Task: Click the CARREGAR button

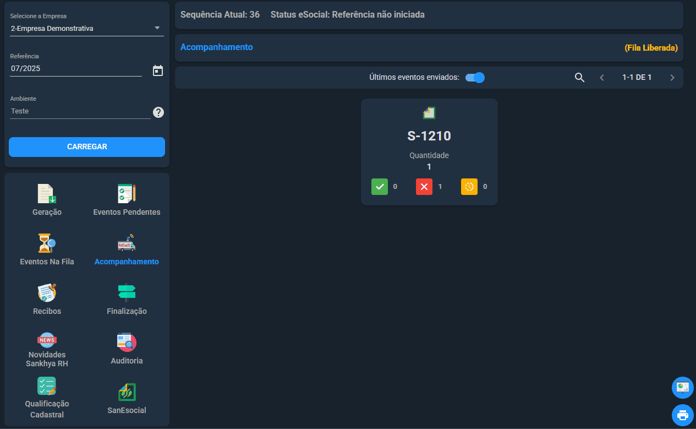Action: pos(87,147)
